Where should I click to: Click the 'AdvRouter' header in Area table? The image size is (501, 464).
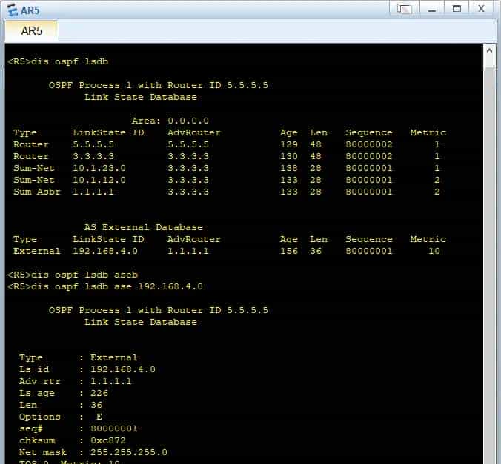click(193, 132)
